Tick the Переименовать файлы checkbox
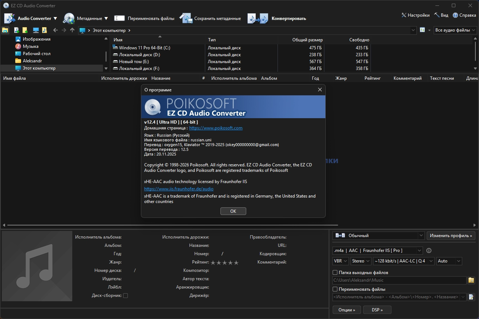479x319 pixels. coord(335,289)
